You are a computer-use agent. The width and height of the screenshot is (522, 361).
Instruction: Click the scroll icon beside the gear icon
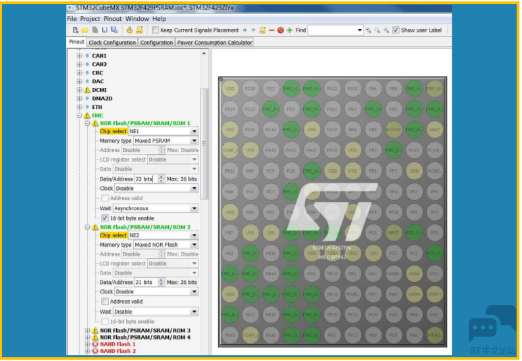tap(140, 30)
